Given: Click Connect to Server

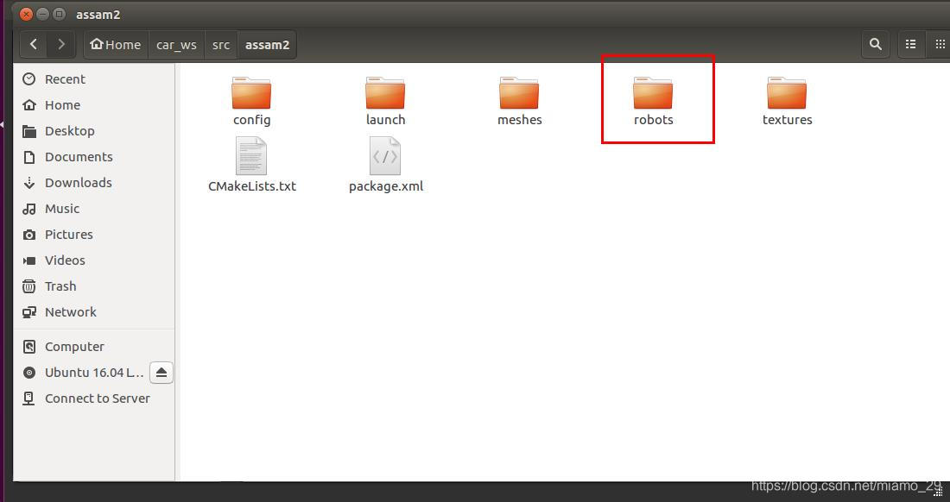Looking at the screenshot, I should [94, 398].
